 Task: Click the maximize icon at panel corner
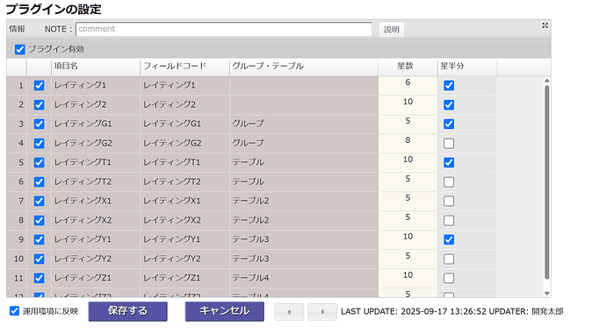(545, 25)
